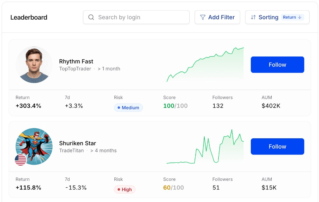Screen dimensions: 319x202
Task: Click the 51 followers count
Action: 216,188
